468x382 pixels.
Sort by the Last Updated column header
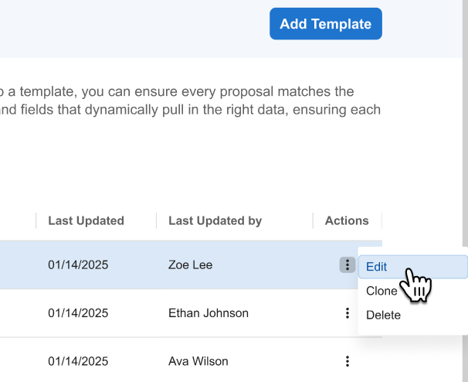coord(86,220)
